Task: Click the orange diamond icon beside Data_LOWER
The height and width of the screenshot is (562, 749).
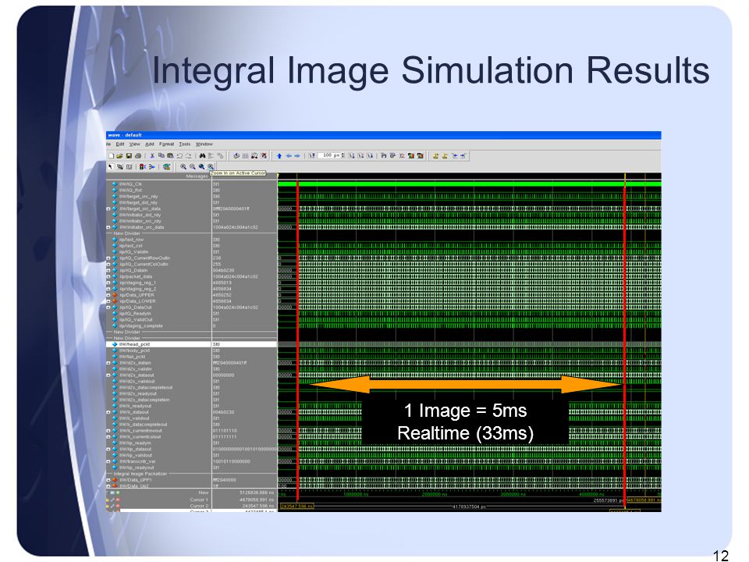Action: pos(115,301)
